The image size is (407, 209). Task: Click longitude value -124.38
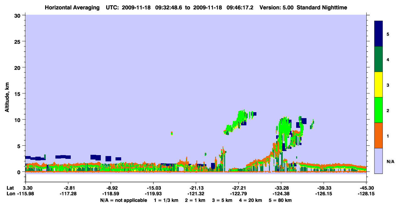[281, 194]
